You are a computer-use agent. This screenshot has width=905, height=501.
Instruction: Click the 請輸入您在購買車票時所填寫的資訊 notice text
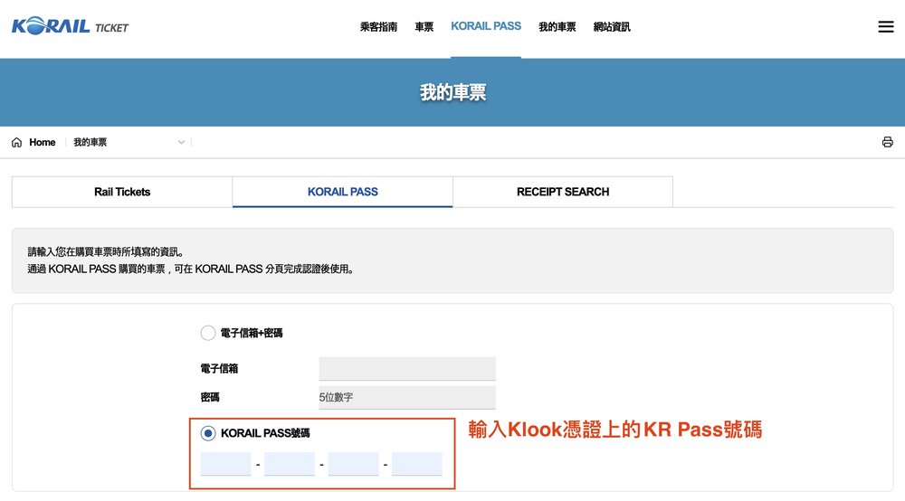pos(106,252)
